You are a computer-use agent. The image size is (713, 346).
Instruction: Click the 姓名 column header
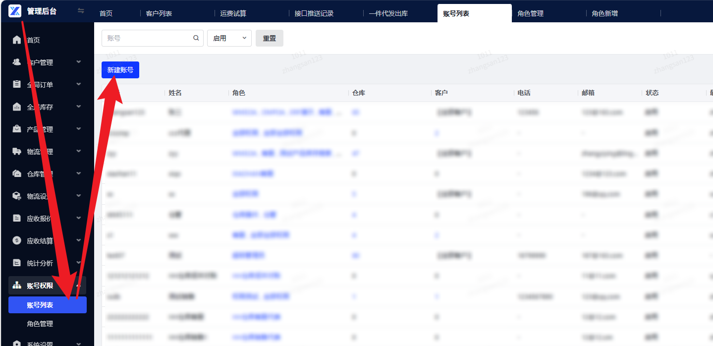[175, 93]
